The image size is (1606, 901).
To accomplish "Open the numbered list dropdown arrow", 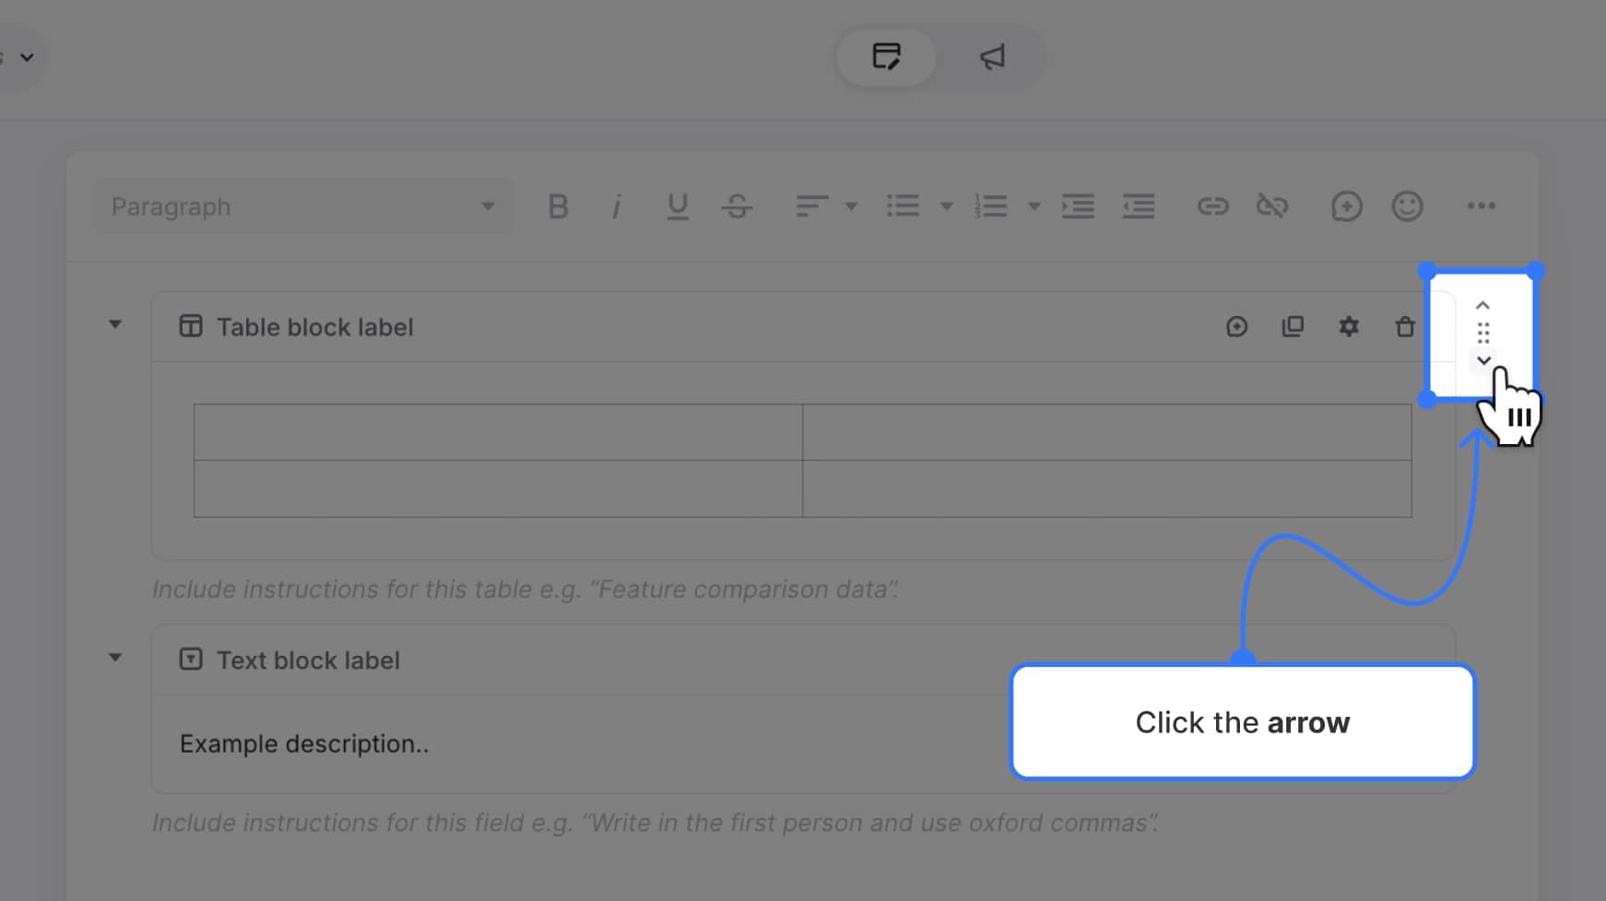I will 1034,206.
